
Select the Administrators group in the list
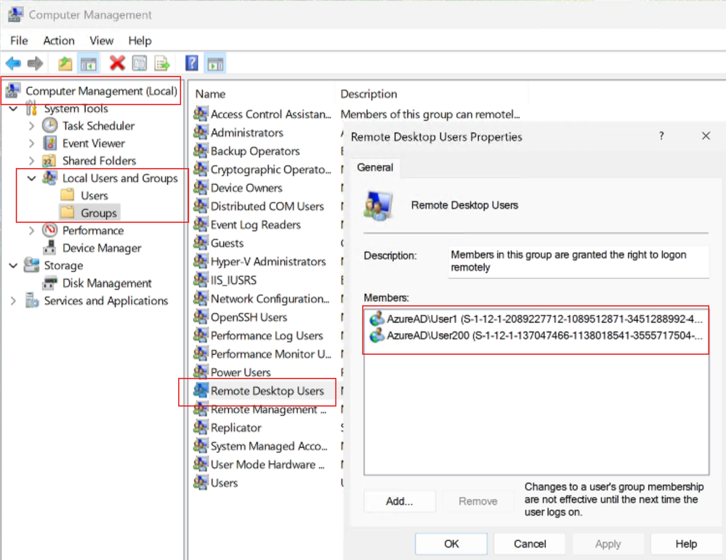pyautogui.click(x=247, y=133)
